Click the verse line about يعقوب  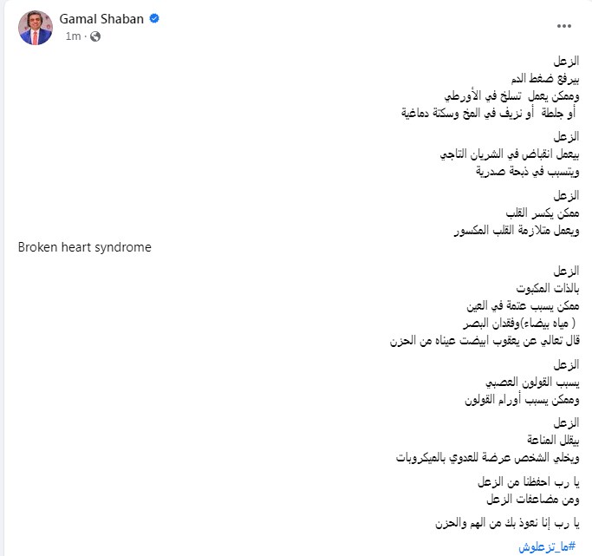point(486,340)
